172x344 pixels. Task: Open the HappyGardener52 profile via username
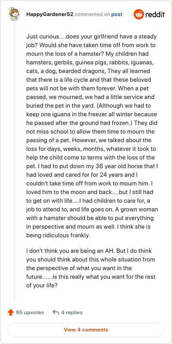click(50, 15)
